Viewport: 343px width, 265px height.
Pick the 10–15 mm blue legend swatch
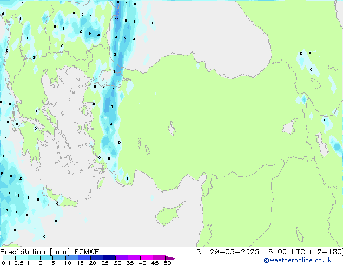(71, 258)
